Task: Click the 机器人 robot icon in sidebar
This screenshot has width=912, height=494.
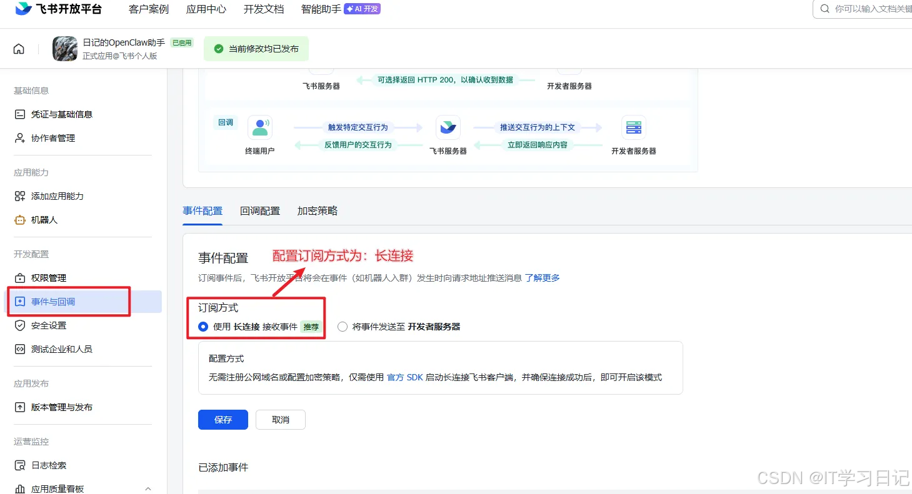Action: pos(19,220)
